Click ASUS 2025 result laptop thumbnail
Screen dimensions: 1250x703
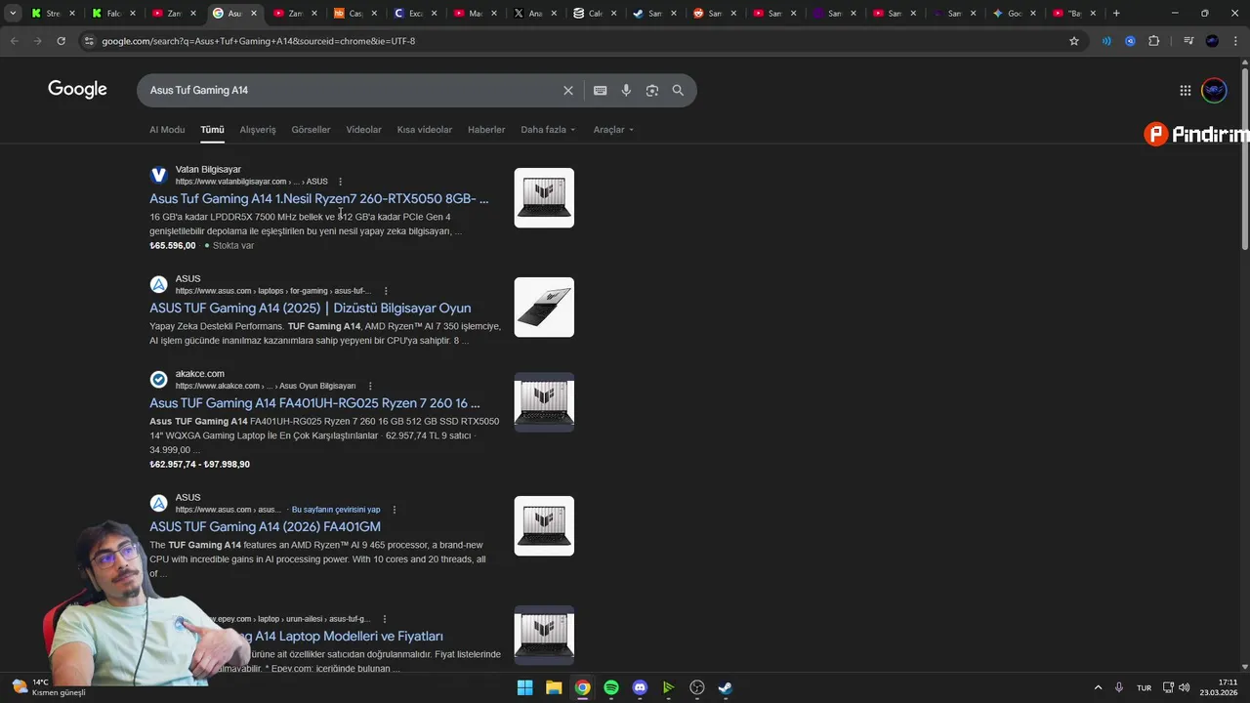click(544, 308)
